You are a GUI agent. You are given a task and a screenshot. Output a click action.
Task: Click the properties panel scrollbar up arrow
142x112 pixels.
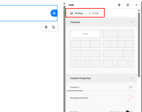click(139, 10)
